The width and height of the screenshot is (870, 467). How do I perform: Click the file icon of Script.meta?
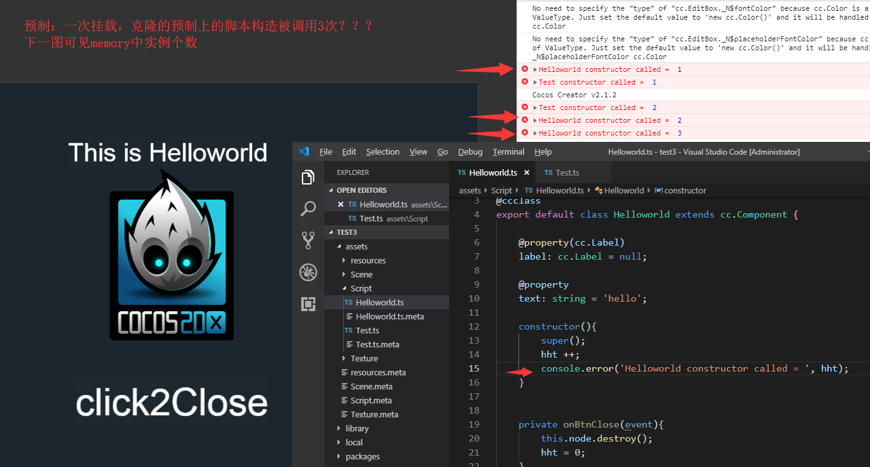345,401
